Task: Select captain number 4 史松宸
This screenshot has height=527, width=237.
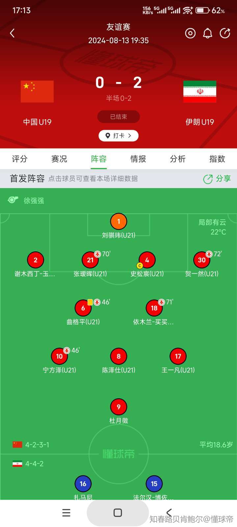Action: 147,260
